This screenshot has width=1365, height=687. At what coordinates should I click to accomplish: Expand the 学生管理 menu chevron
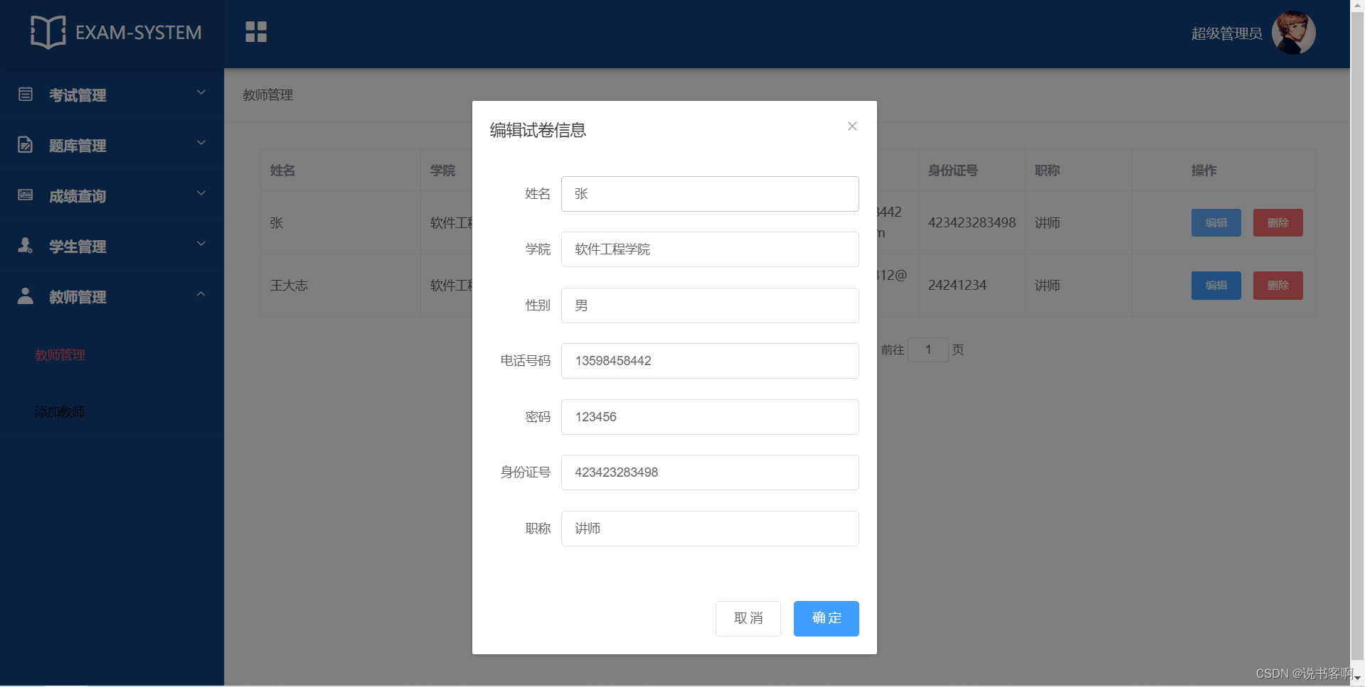[201, 244]
